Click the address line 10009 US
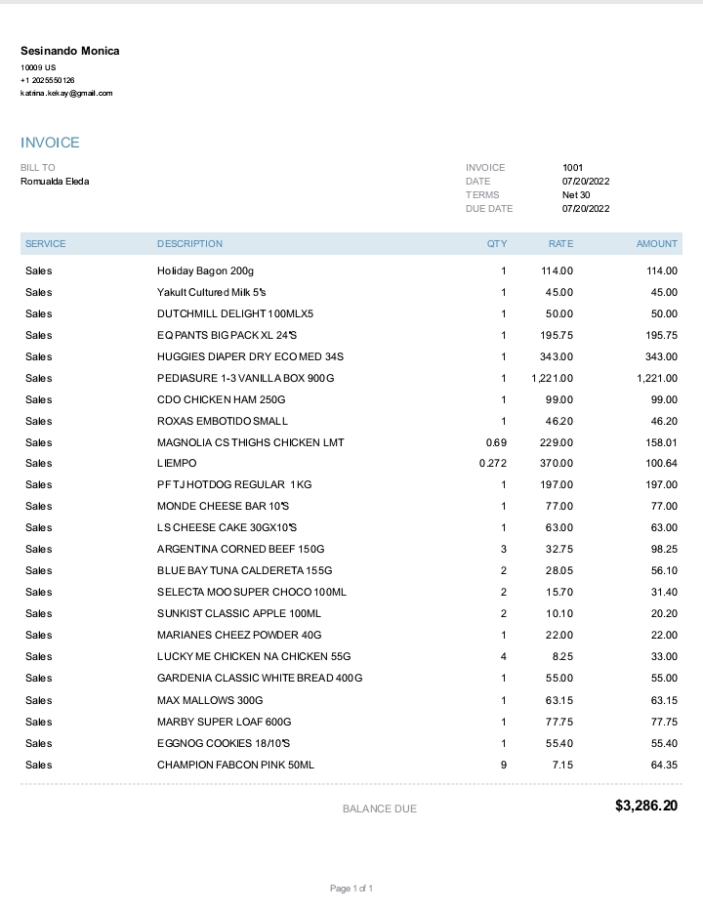This screenshot has height=912, width=703. point(38,67)
